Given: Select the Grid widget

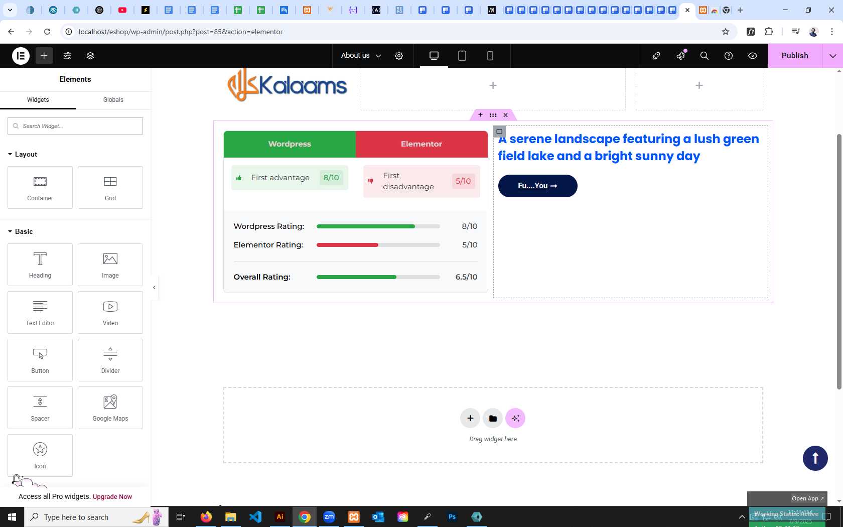Looking at the screenshot, I should (110, 187).
